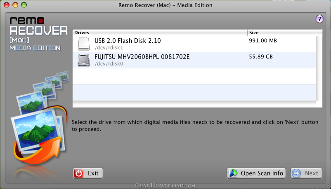Viewport: 331px width, 189px height.
Task: Click Open Scan Info button text
Action: click(262, 173)
